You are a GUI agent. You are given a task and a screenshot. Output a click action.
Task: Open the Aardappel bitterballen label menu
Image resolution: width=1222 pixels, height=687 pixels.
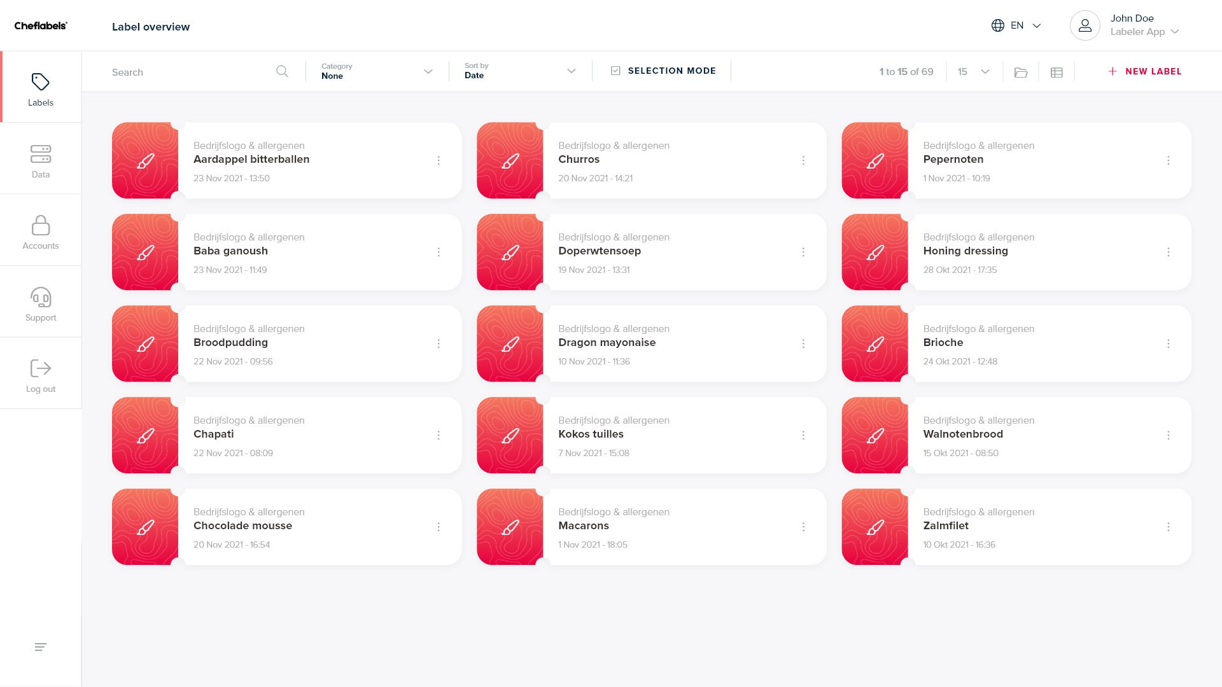438,160
